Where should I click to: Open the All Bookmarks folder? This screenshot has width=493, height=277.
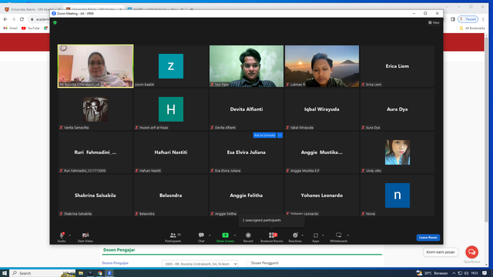click(472, 28)
